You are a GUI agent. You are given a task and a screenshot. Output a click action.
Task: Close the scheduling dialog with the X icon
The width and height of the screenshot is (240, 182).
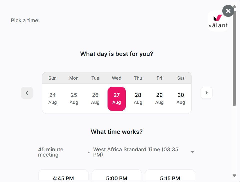(228, 11)
